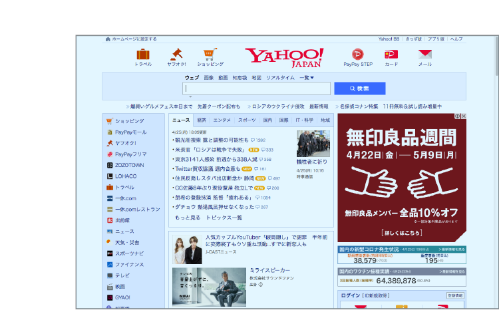This screenshot has height=310, width=499.
Task: Click 詳しくはこちら on the 無印良品 ad
Action: point(402,233)
